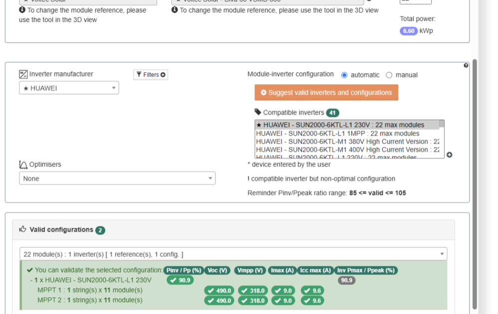Click the MPPT 2 Voc 490.0 badge
Screen dimensions: 498x314
point(219,301)
